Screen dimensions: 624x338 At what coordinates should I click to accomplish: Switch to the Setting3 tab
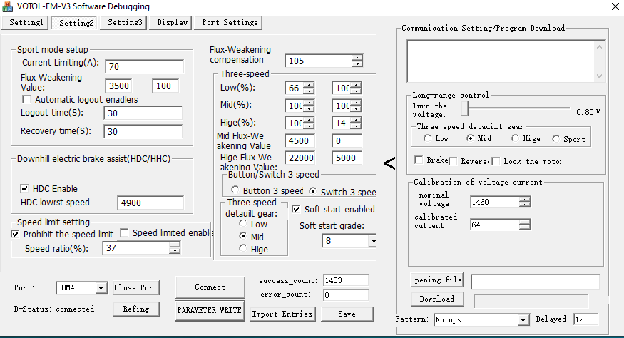[126, 22]
